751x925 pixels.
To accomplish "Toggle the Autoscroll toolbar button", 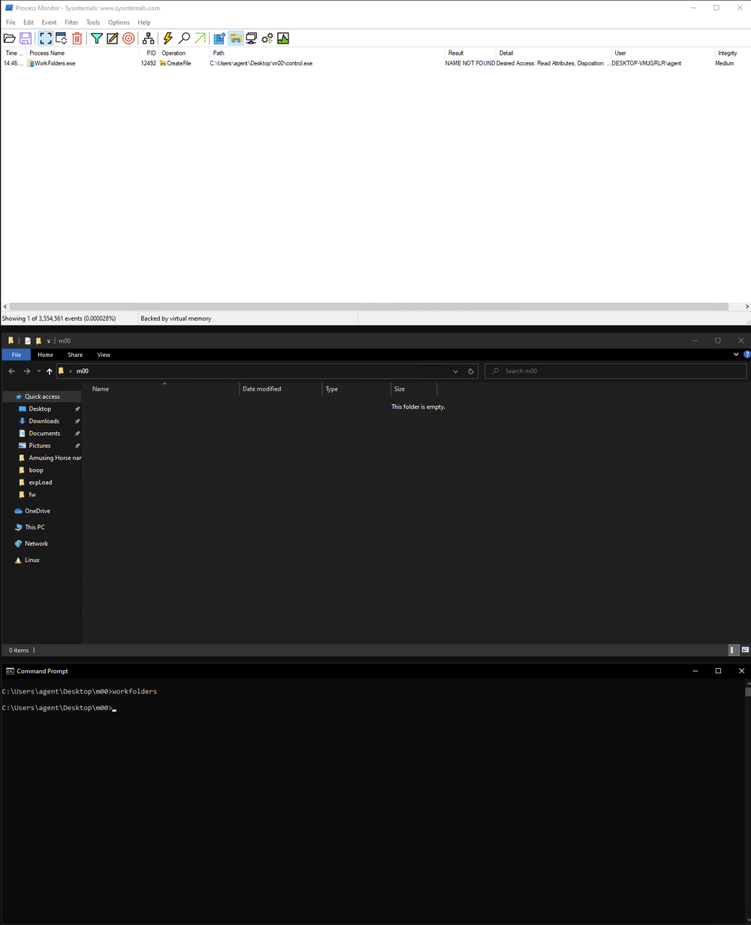I will [62, 38].
